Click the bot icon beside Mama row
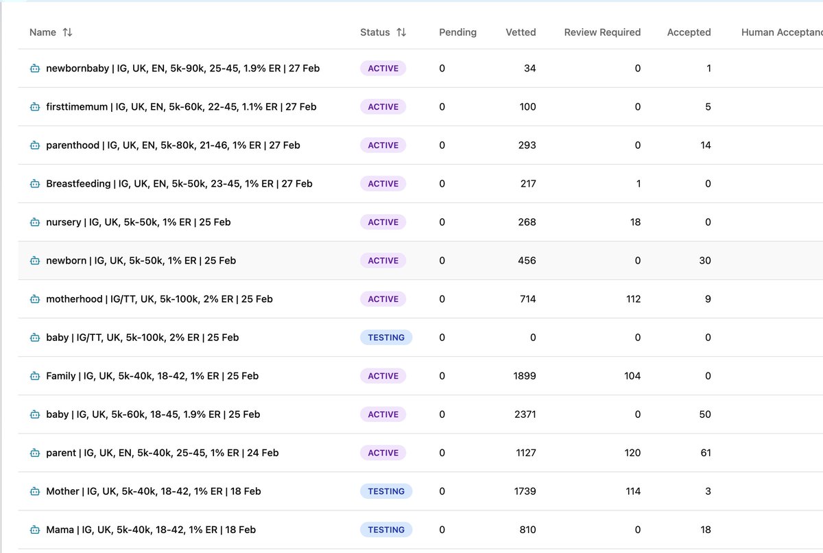This screenshot has width=823, height=553. click(x=34, y=530)
